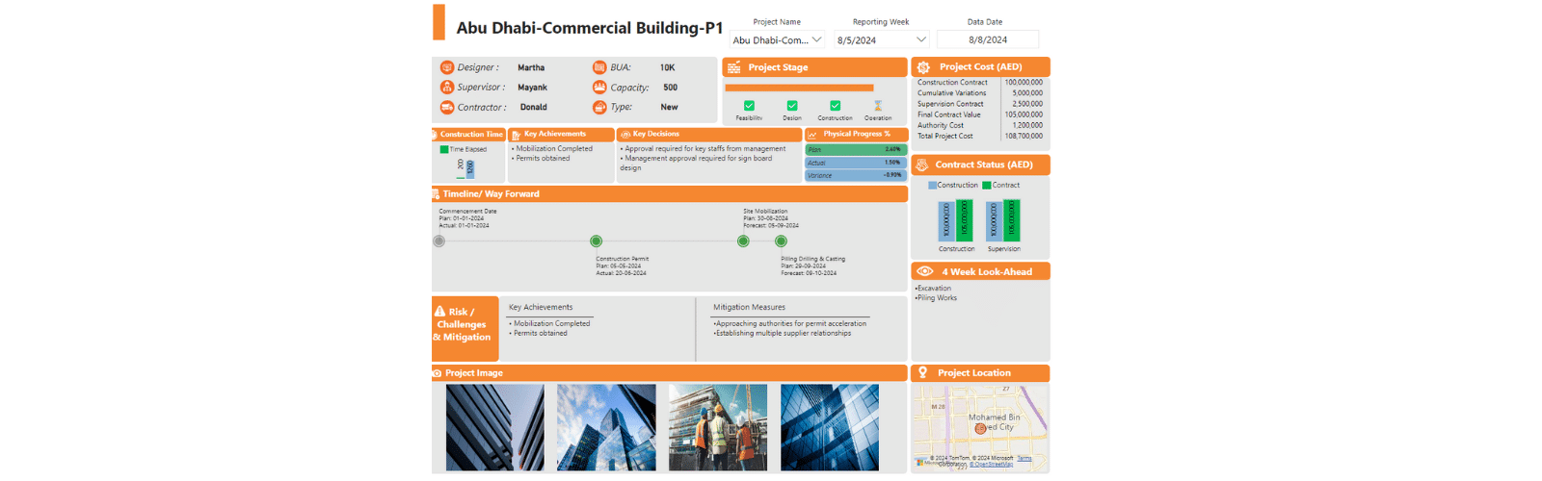Click the BUA icon
The image size is (1542, 481).
click(x=599, y=67)
